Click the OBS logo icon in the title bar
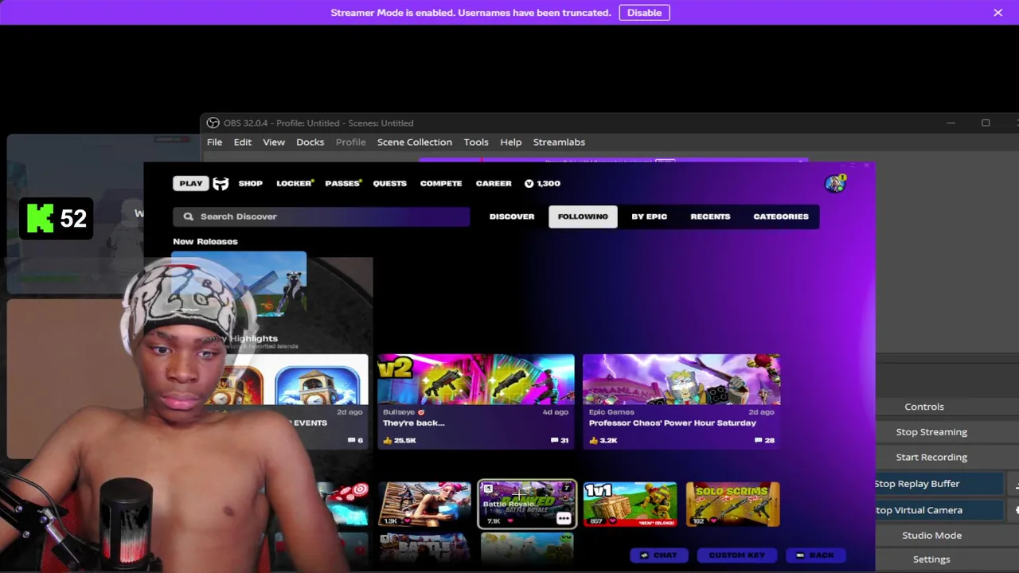 pyautogui.click(x=213, y=123)
